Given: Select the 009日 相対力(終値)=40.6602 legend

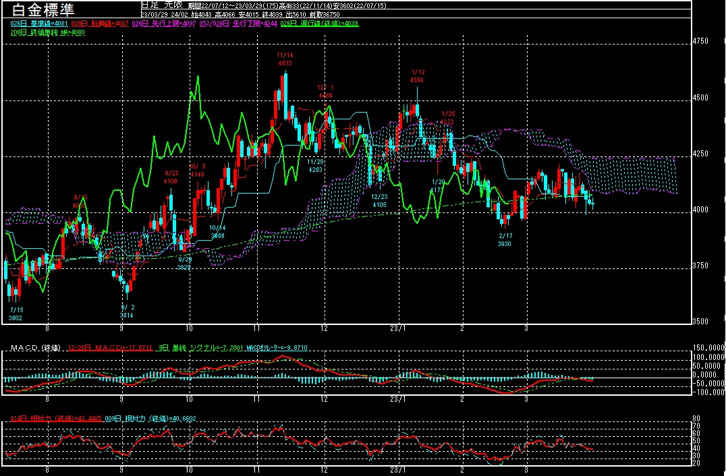Looking at the screenshot, I should (x=150, y=418).
